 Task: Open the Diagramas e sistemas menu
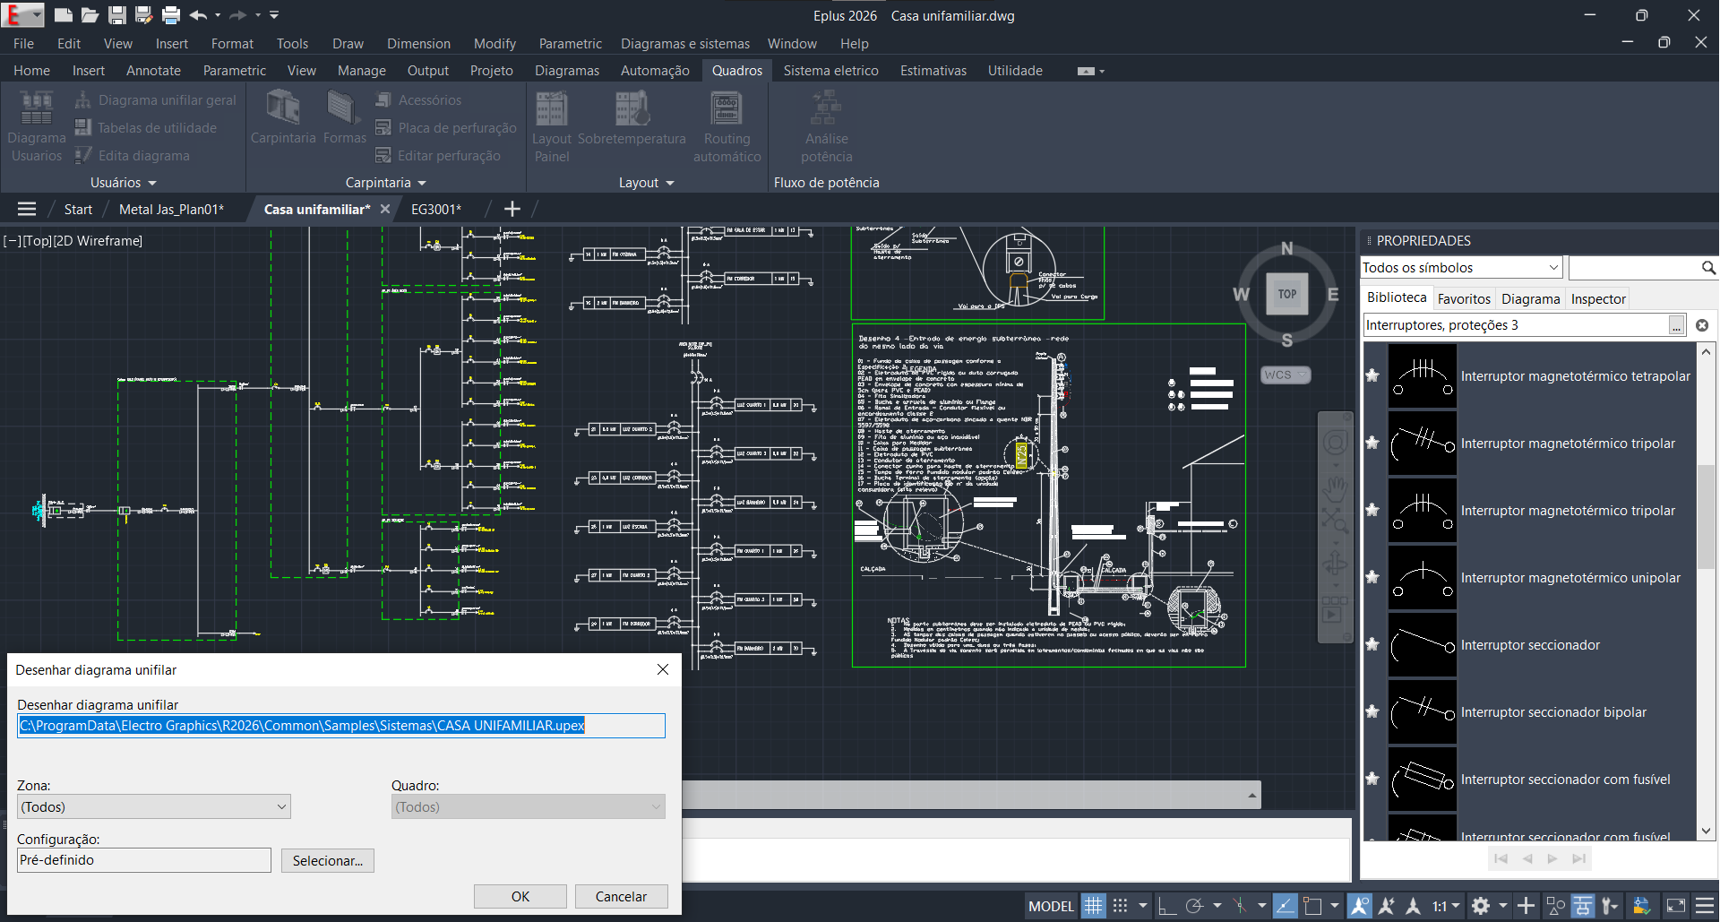click(x=685, y=44)
